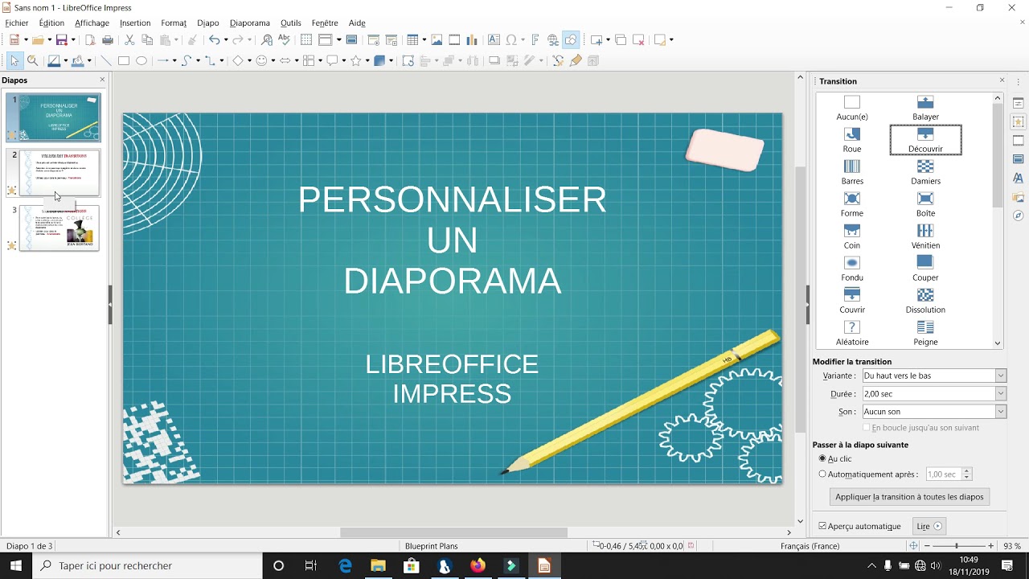Select the Au clic radio button
Image resolution: width=1029 pixels, height=579 pixels.
(822, 458)
